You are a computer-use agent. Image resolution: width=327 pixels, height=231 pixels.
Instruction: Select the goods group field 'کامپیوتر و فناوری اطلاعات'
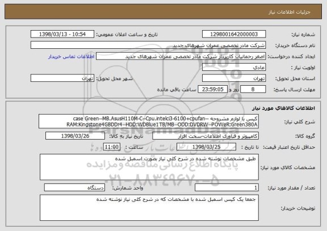(206, 136)
